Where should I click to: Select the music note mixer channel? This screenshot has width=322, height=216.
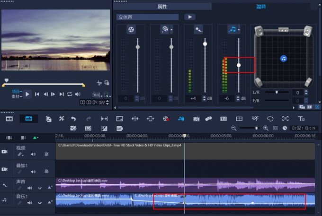coord(232,29)
